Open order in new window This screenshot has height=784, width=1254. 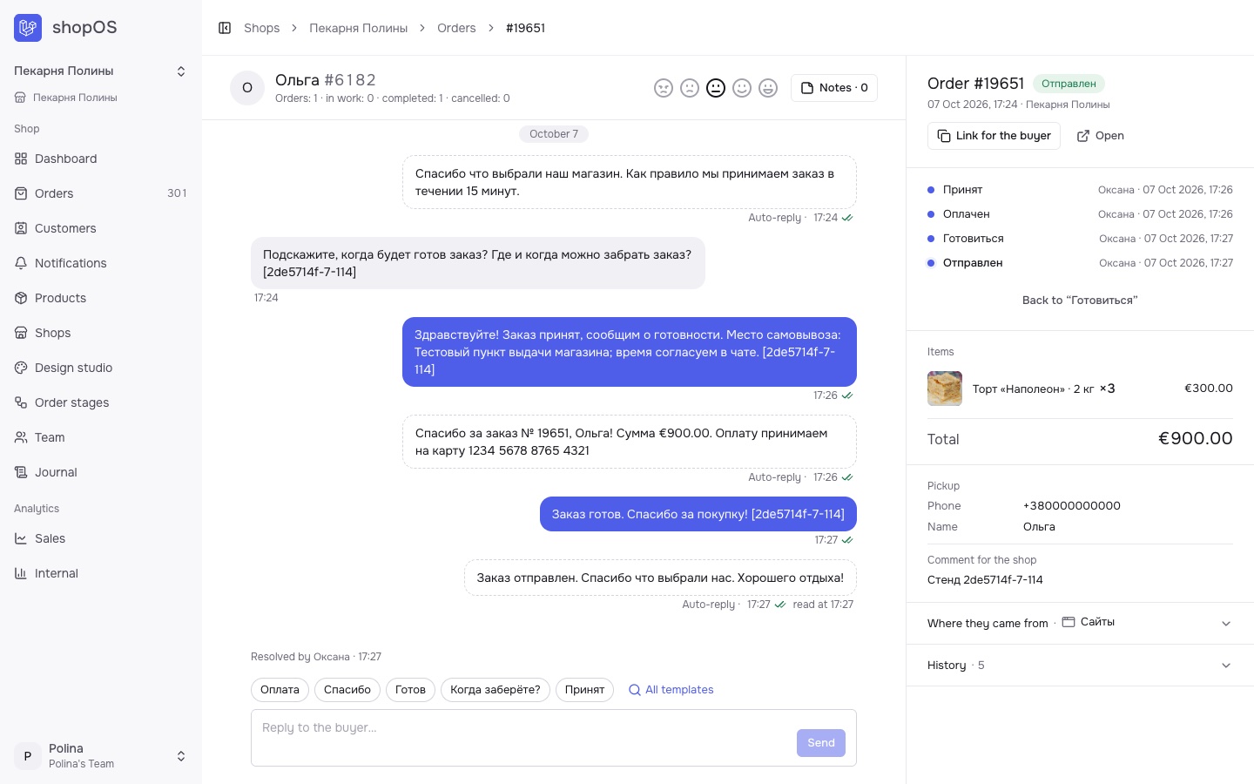1101,136
